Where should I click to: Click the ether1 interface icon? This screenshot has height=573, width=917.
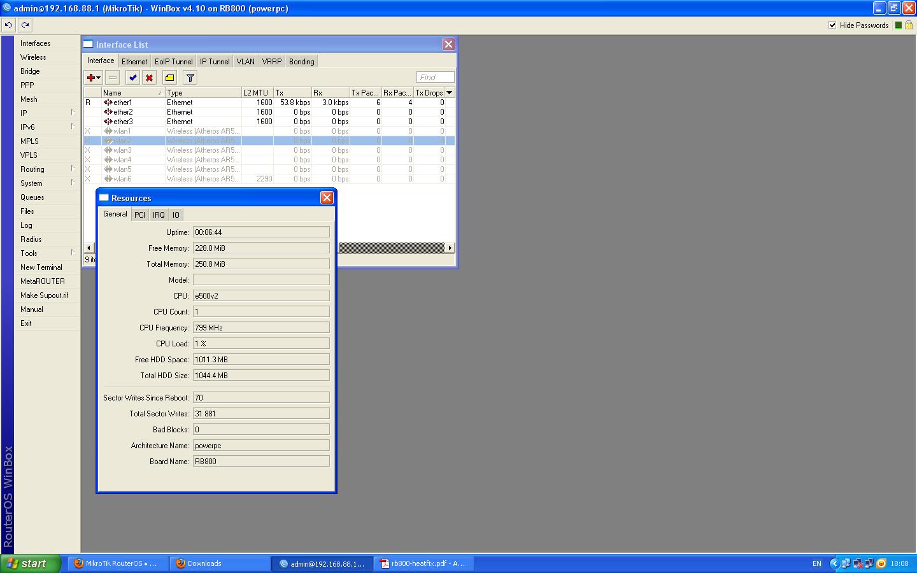(x=108, y=102)
